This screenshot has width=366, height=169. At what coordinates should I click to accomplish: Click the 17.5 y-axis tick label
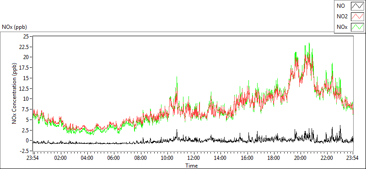click(x=24, y=67)
